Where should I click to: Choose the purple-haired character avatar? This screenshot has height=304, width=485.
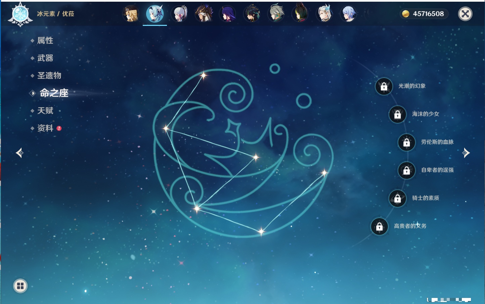(228, 14)
